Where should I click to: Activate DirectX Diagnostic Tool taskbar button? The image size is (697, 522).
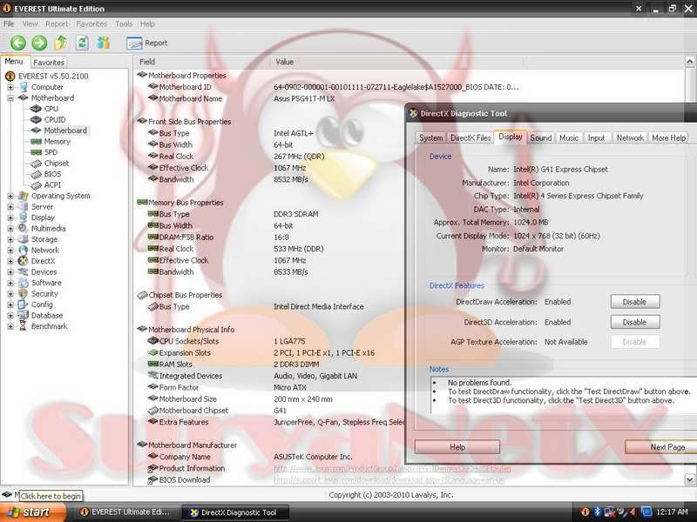point(236,512)
